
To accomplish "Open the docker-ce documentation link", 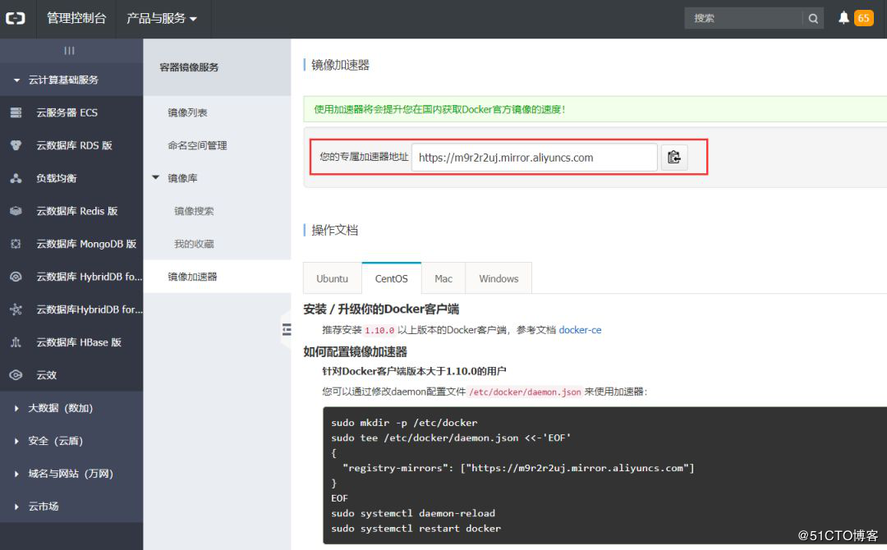I will click(580, 329).
